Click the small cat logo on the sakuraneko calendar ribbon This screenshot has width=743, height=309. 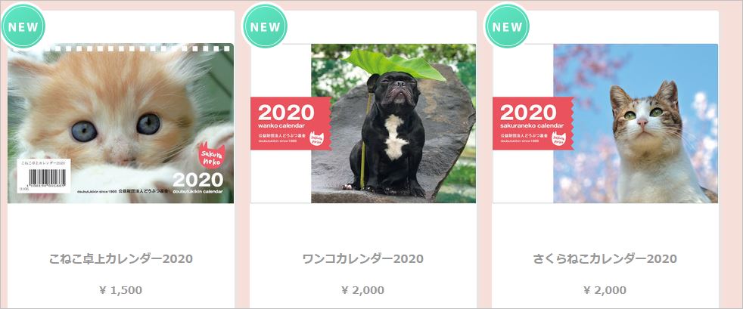558,139
